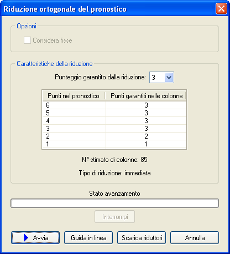Toggle the Considera fisse checkbox
This screenshot has height=254, width=230.
pos(27,40)
